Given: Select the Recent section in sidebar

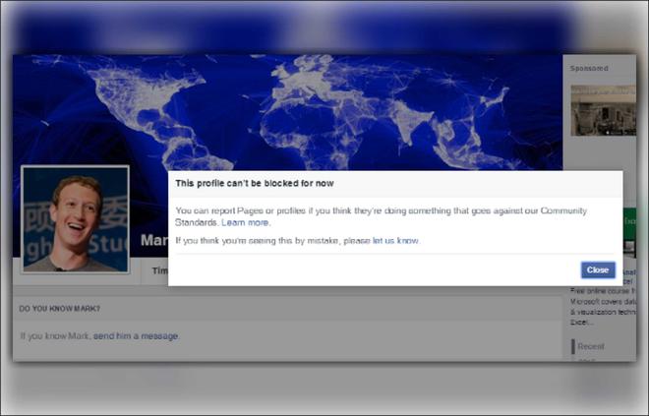Looking at the screenshot, I should (x=591, y=346).
